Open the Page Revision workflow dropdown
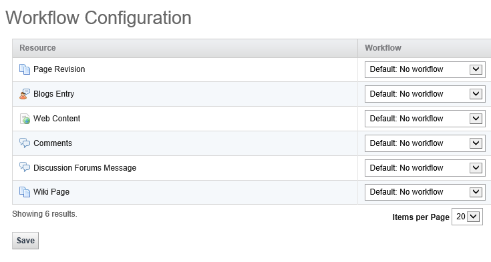Image resolution: width=491 pixels, height=262 pixels. click(x=425, y=69)
